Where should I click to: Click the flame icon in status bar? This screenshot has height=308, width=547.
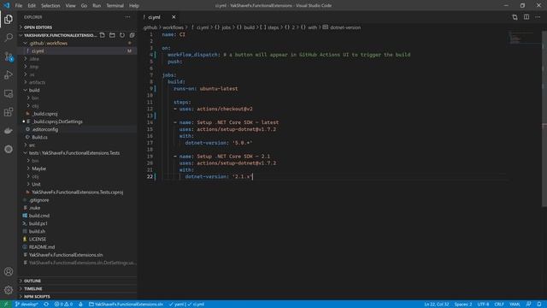tap(80, 305)
